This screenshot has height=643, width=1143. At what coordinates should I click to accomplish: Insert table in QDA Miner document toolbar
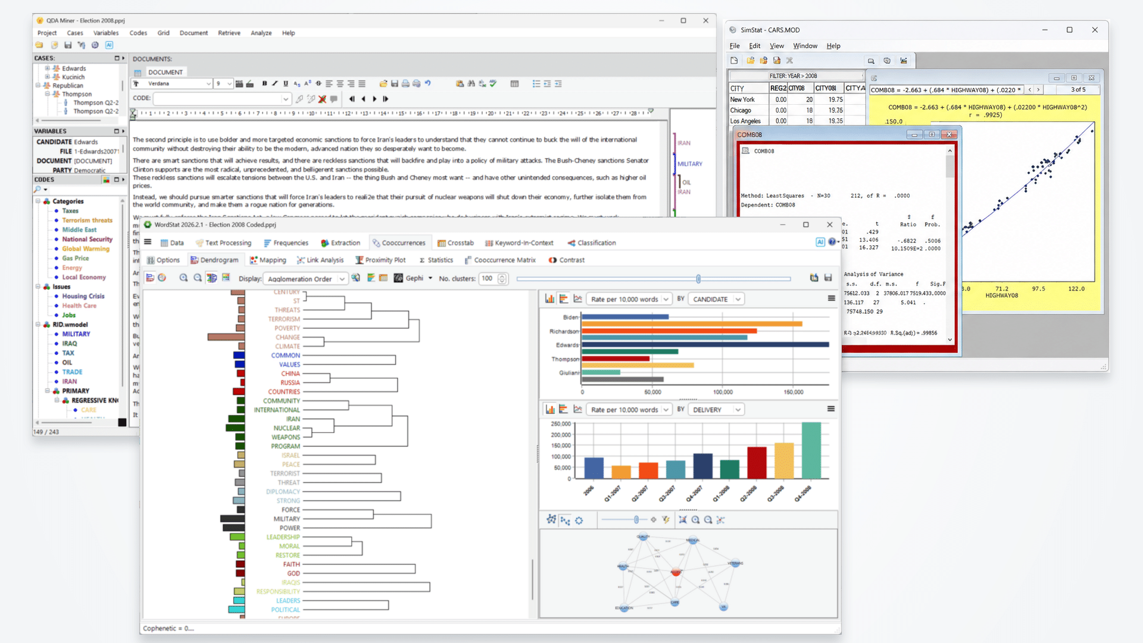(x=514, y=84)
